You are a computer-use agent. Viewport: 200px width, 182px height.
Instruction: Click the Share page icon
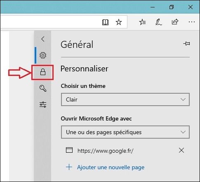(175, 22)
